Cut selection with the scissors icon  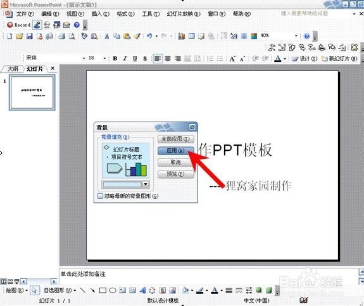pos(107,36)
